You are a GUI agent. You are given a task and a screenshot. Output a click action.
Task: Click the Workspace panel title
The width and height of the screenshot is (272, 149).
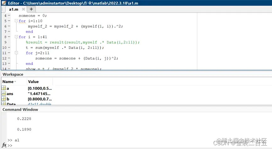point(13,74)
